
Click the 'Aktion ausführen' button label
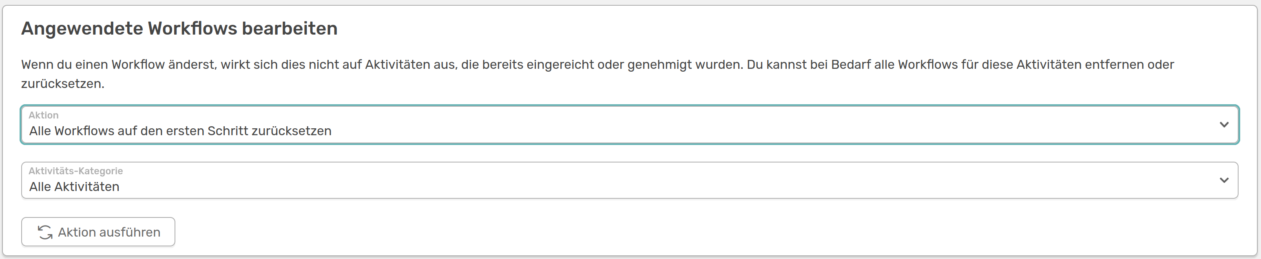(109, 232)
